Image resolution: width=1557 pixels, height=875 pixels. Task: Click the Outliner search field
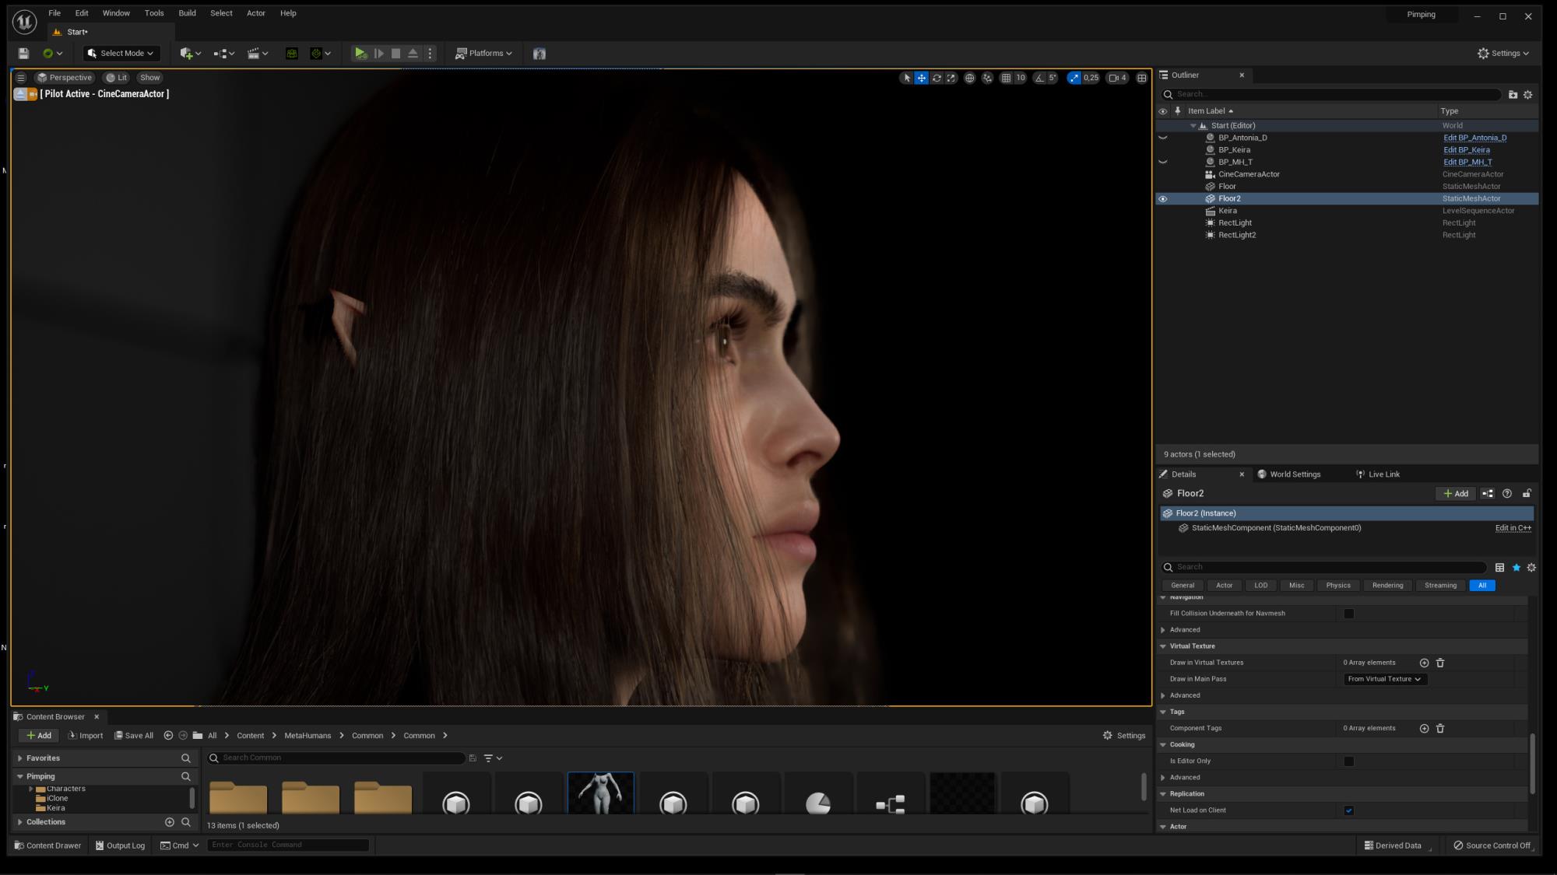coord(1331,94)
